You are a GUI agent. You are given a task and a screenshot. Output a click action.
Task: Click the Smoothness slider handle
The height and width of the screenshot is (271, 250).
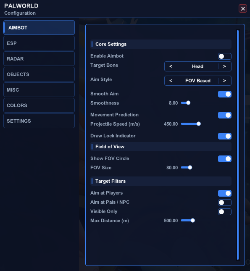point(188,103)
